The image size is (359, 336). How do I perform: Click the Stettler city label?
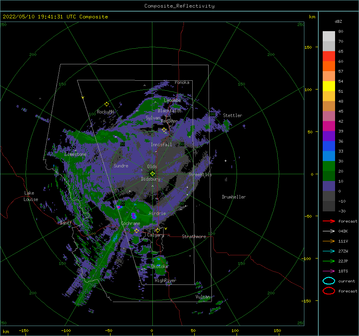[x=233, y=115]
